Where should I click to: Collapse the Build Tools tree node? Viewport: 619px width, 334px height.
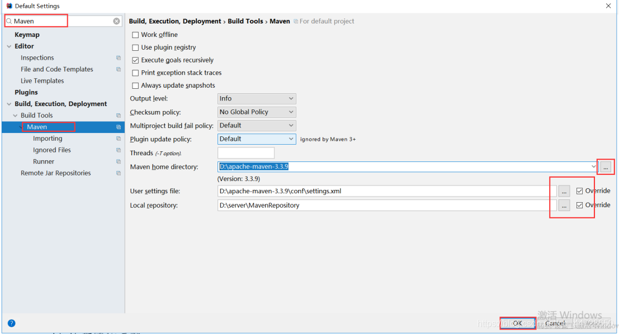16,116
